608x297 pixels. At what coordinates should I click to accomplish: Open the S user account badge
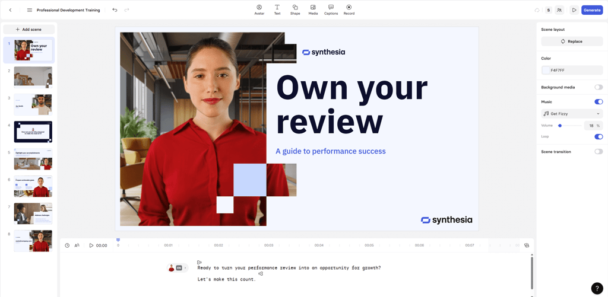[548, 10]
